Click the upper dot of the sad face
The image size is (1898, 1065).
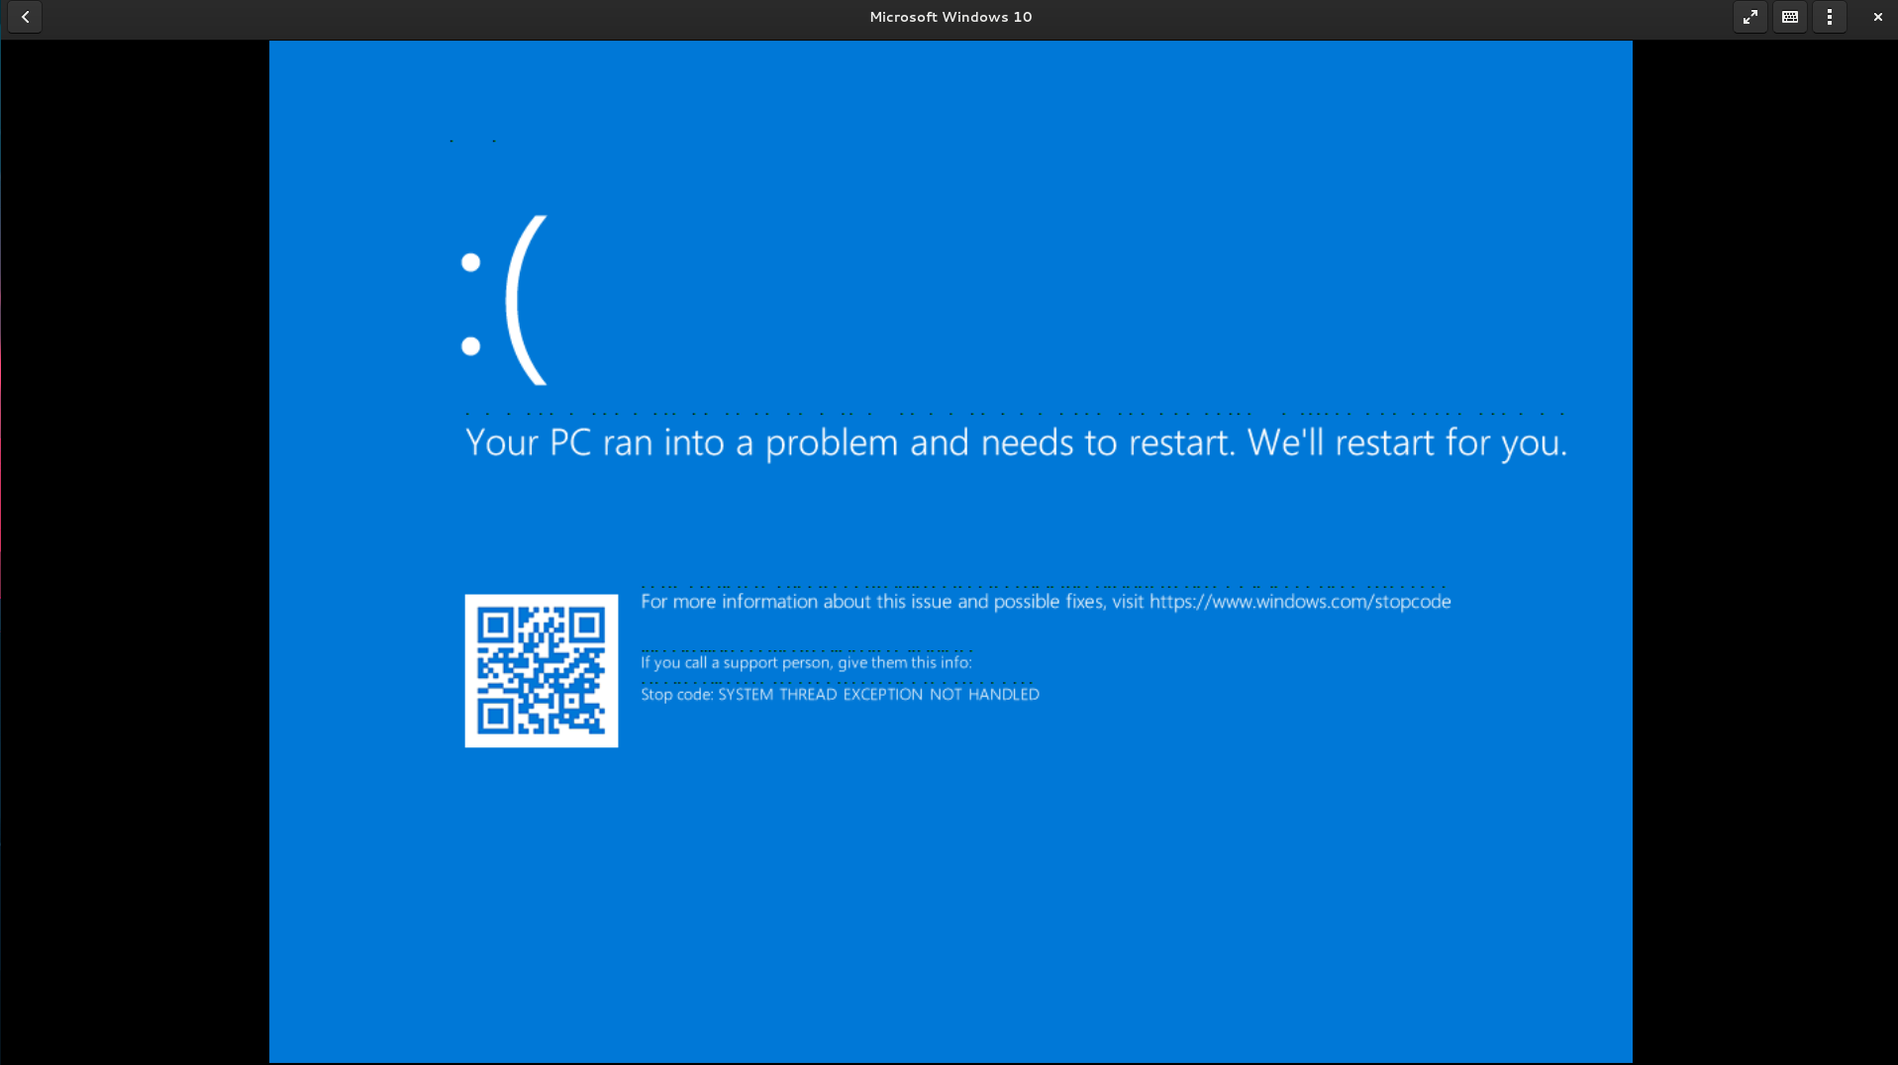tap(471, 262)
